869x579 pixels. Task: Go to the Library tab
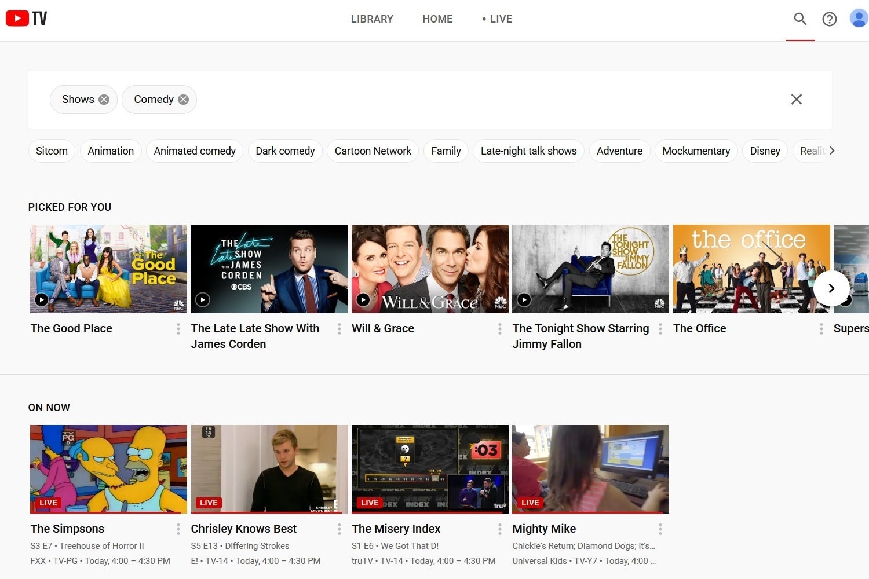372,19
